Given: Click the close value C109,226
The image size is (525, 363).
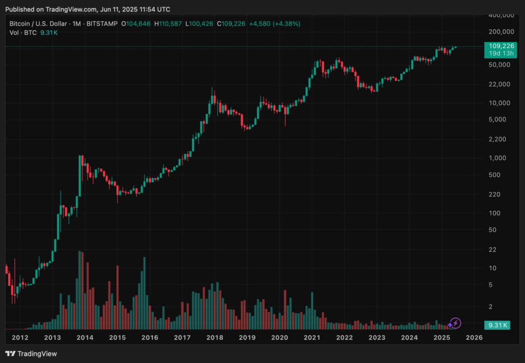Looking at the screenshot, I should click(231, 24).
